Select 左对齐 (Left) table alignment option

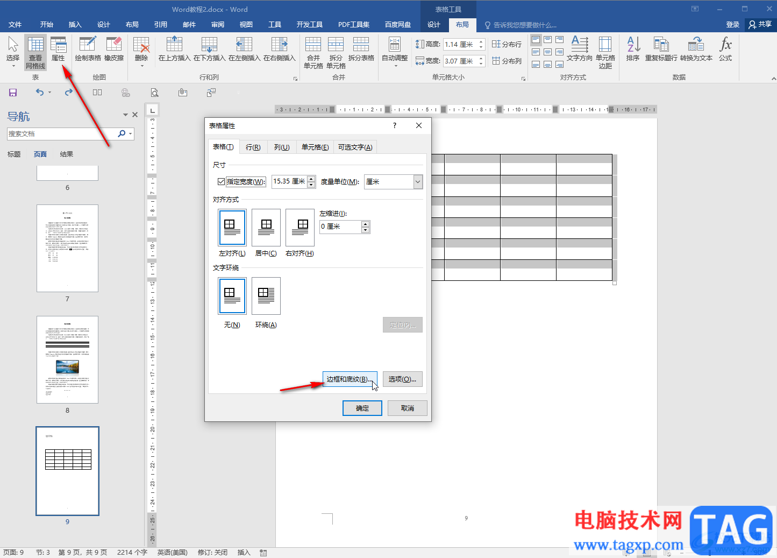[232, 228]
